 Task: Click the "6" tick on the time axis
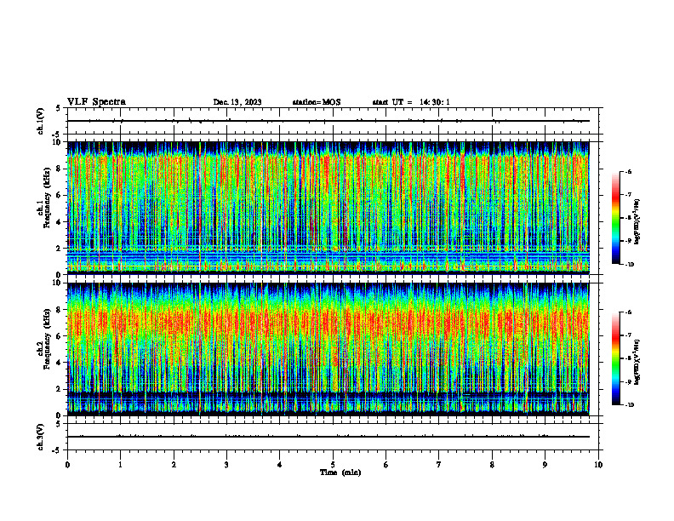386,465
